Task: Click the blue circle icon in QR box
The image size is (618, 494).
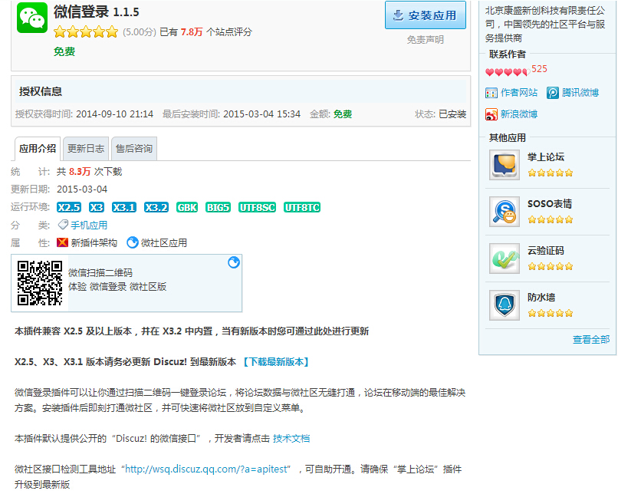Action: [234, 262]
